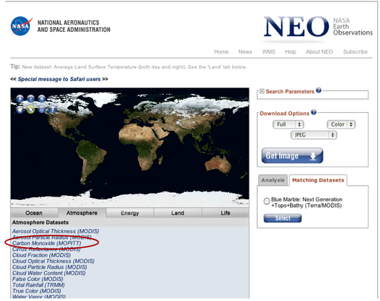Image resolution: width=380 pixels, height=301 pixels.
Task: Click the Get Image download button
Action: coord(292,156)
